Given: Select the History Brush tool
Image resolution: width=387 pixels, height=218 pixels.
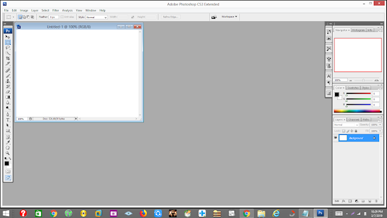Looking at the screenshot, I should [8, 87].
